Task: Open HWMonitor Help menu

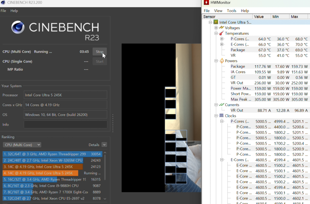Action: pos(245,11)
